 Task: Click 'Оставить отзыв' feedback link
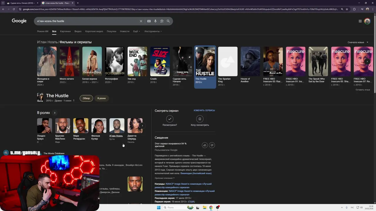(363, 90)
